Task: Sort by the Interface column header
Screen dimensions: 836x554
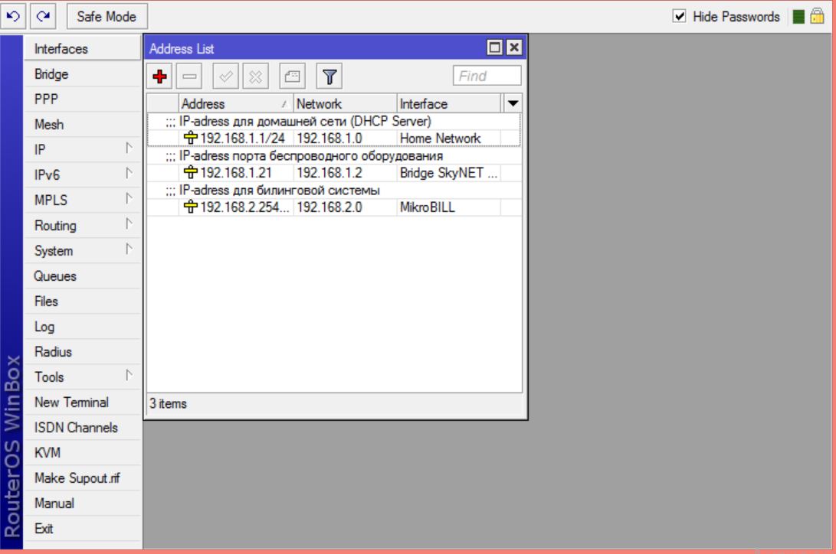Action: (x=449, y=103)
